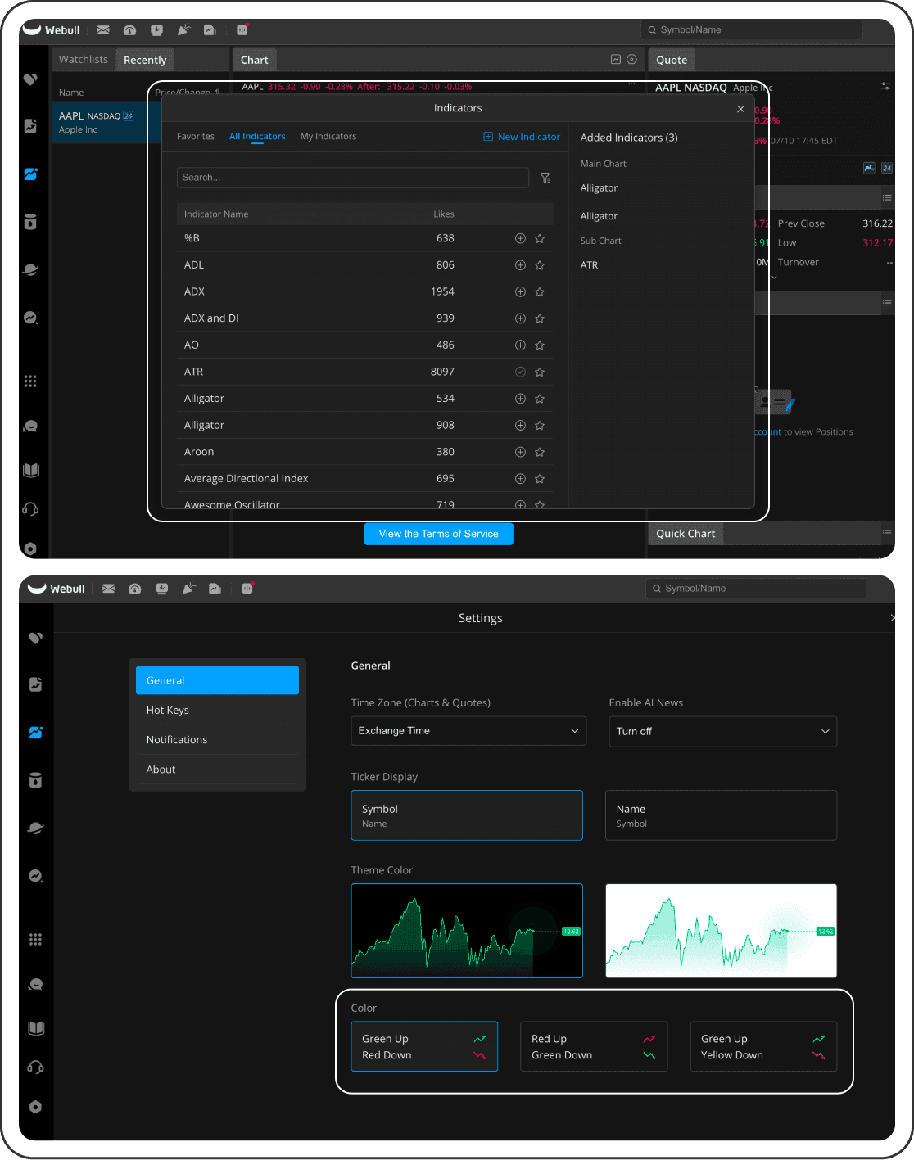The height and width of the screenshot is (1160, 914).
Task: Add the Aroon indicator with its plus icon
Action: (520, 452)
